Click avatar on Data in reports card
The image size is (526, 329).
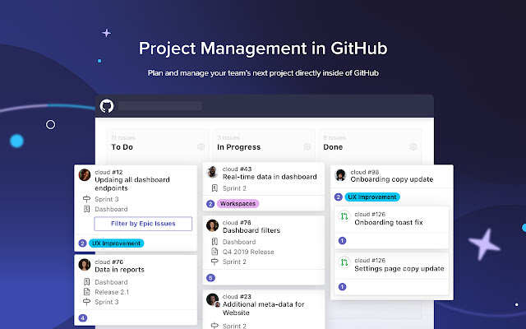tap(85, 265)
